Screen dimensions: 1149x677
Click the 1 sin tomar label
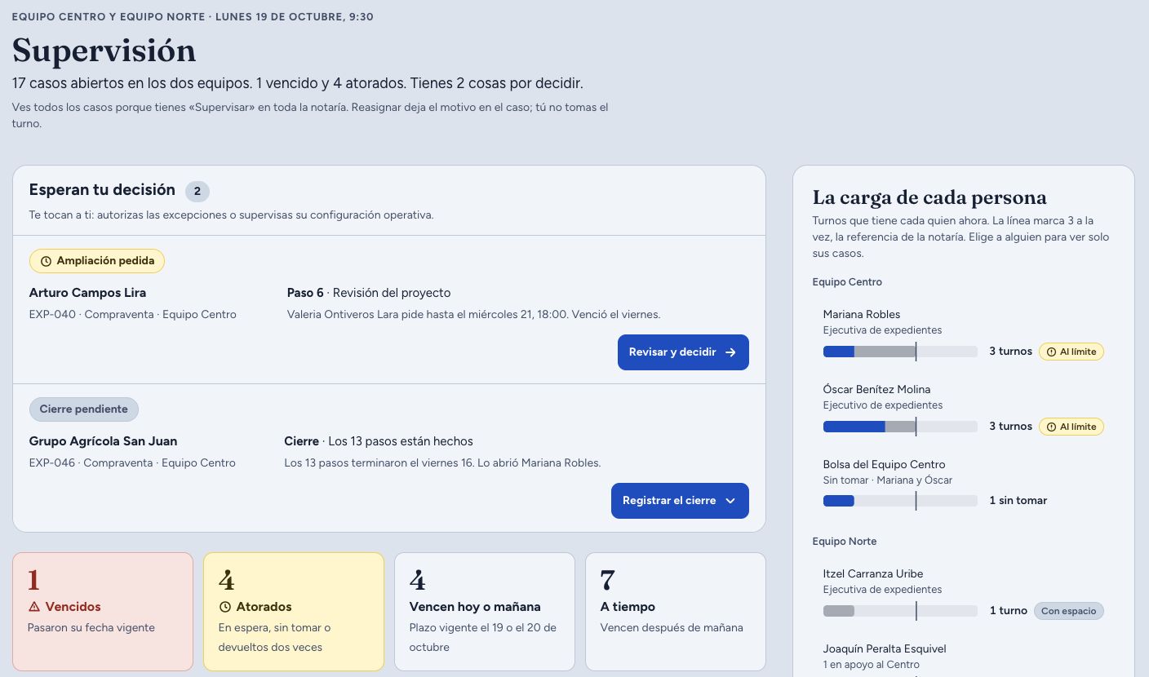click(x=1018, y=501)
